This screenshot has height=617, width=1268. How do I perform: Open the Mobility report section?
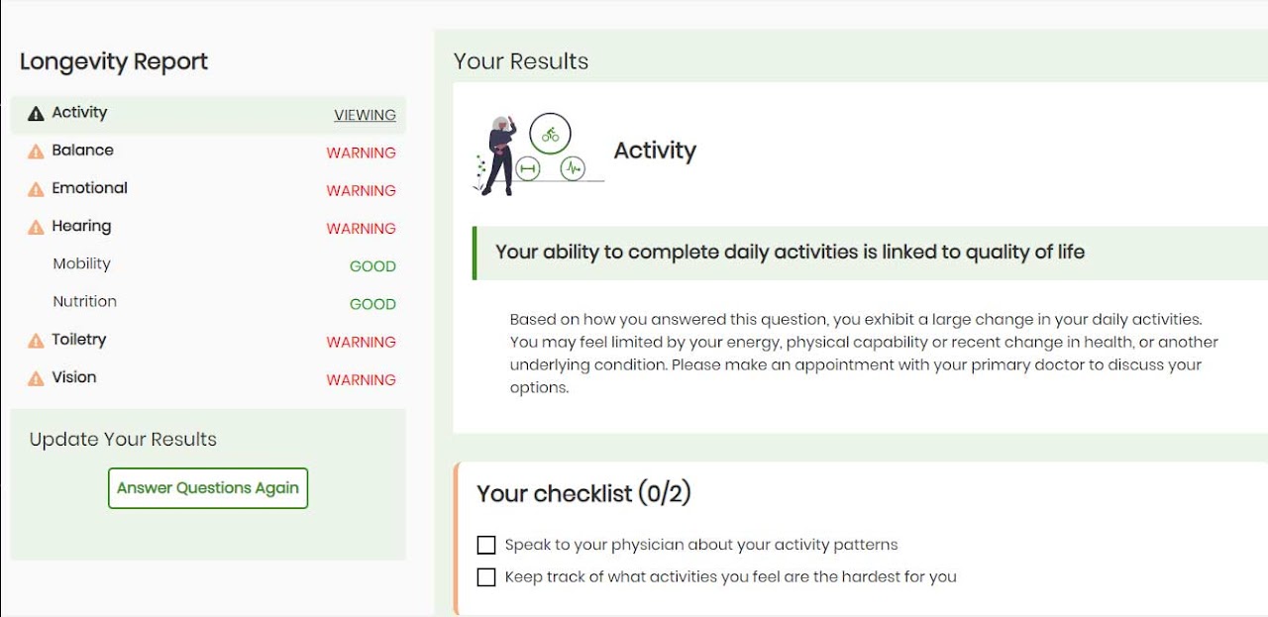81,263
